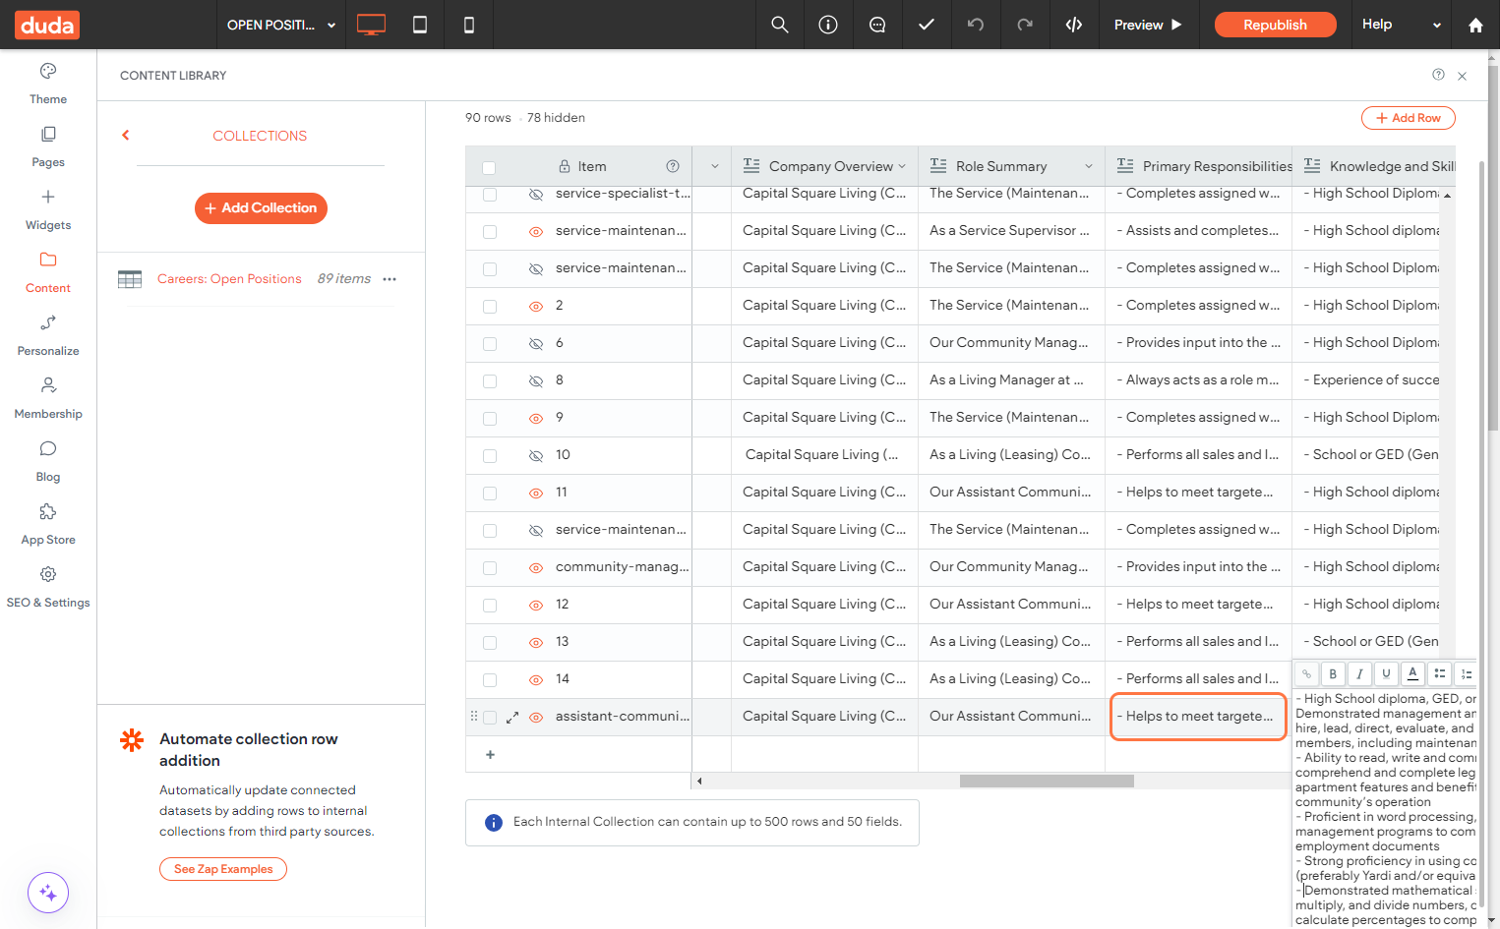Switch to mobile device view
The width and height of the screenshot is (1500, 929).
click(469, 25)
